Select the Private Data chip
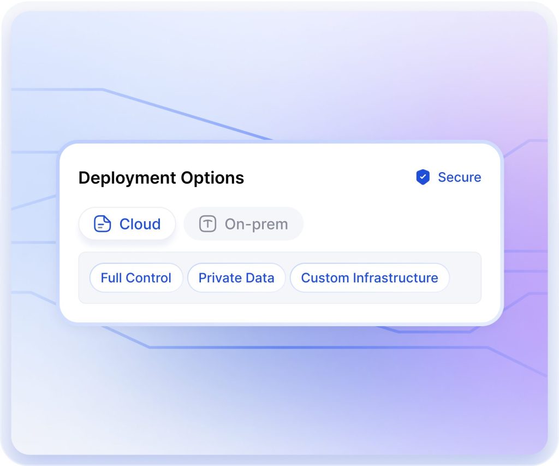Viewport: 559px width, 466px height. click(x=236, y=278)
